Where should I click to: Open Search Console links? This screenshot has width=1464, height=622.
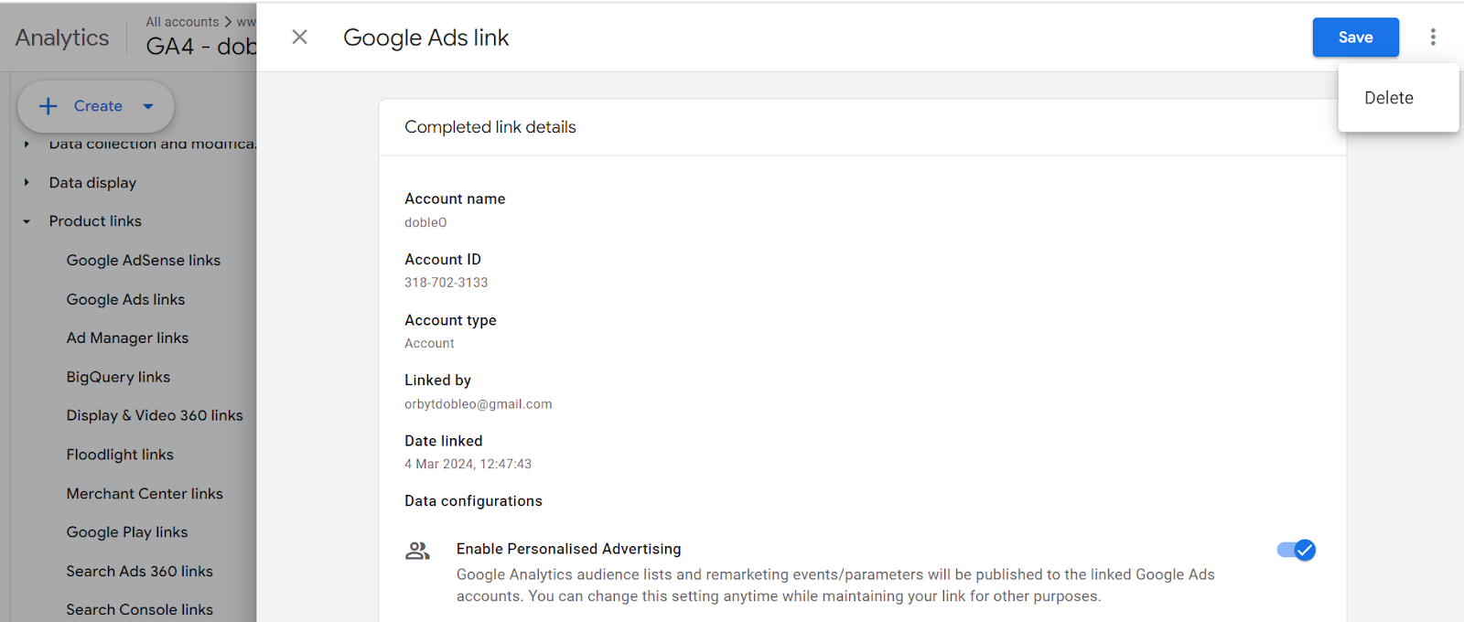pos(139,610)
